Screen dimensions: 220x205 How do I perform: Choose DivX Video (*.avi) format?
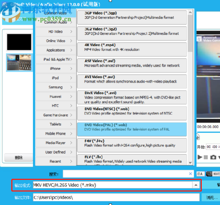pos(132,97)
